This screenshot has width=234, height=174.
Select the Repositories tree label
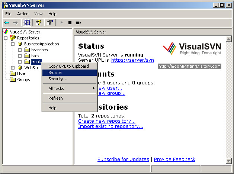(28, 38)
